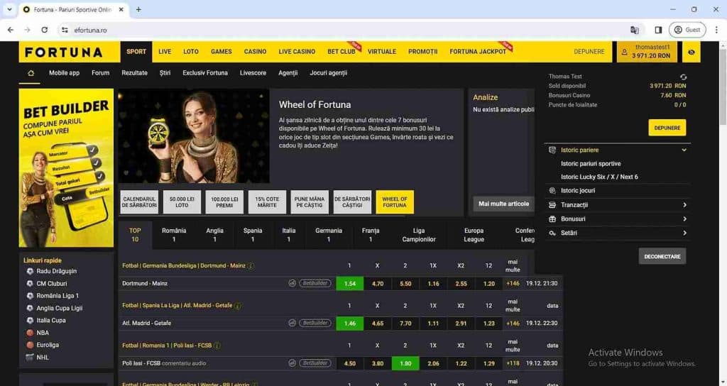Image resolution: width=727 pixels, height=386 pixels.
Task: Open the Chrome three-dot menu
Action: coord(716,30)
